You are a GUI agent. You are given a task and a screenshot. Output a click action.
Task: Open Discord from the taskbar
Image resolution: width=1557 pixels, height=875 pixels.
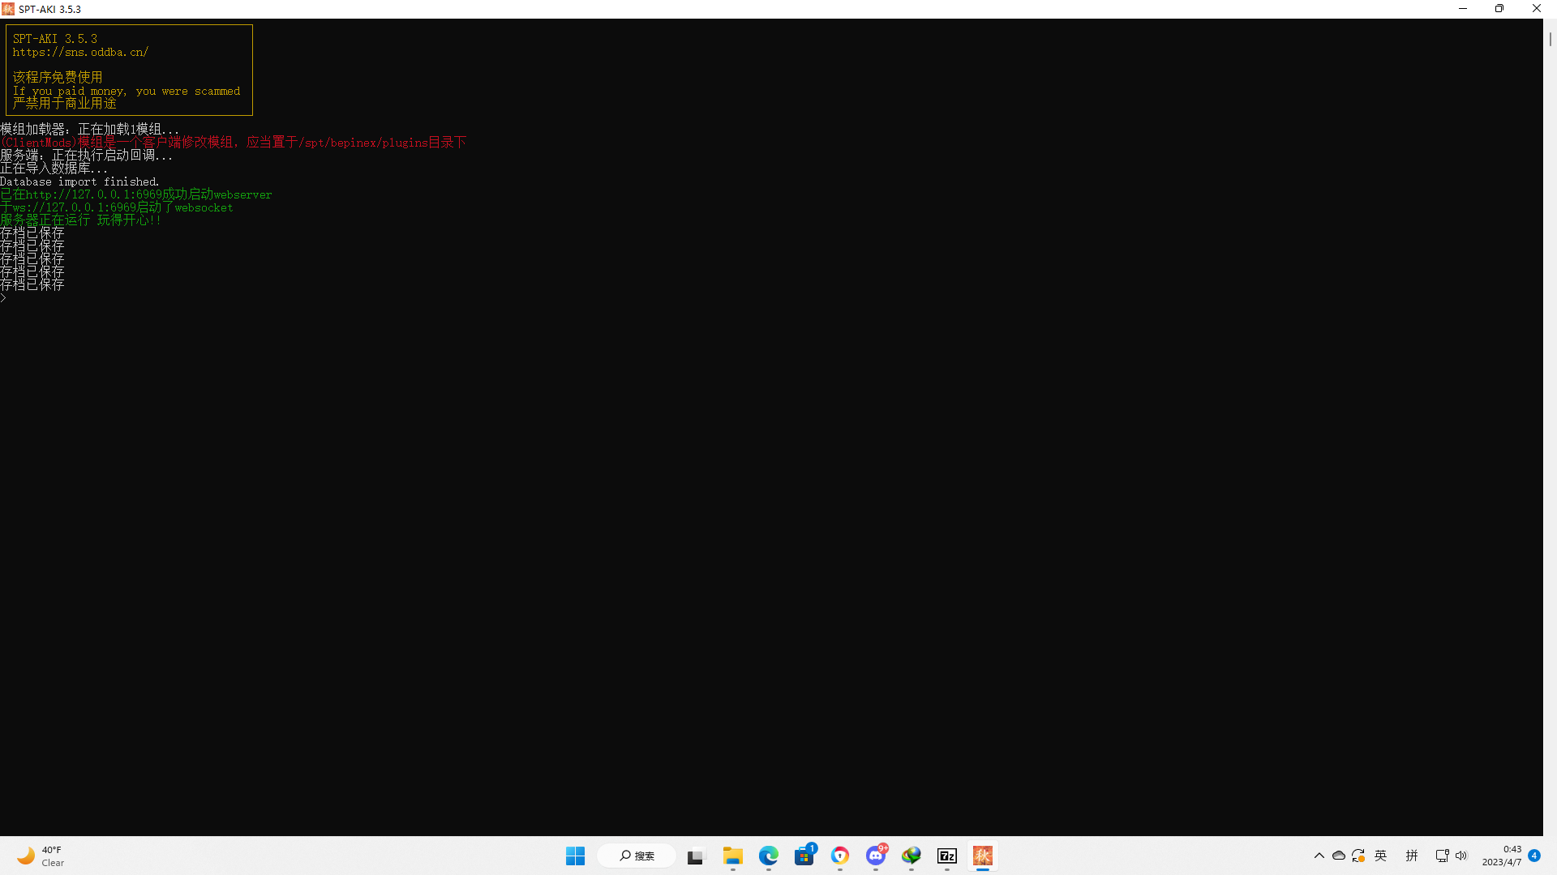[x=876, y=856]
